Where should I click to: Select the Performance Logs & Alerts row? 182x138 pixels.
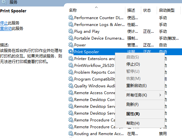coord(125,25)
